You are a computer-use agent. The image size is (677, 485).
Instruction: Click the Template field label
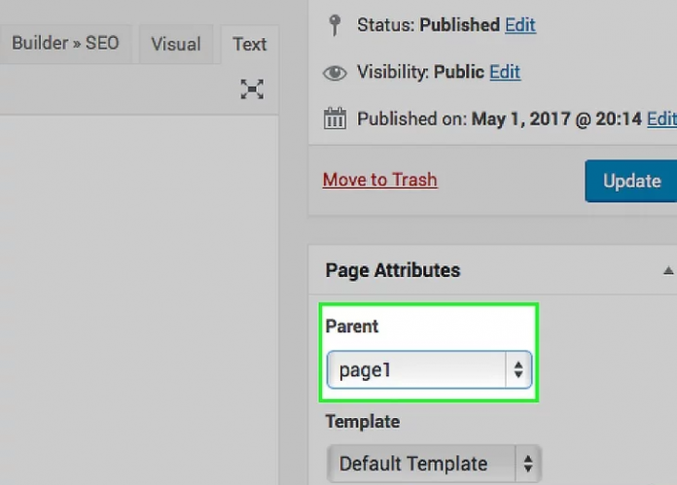click(362, 422)
